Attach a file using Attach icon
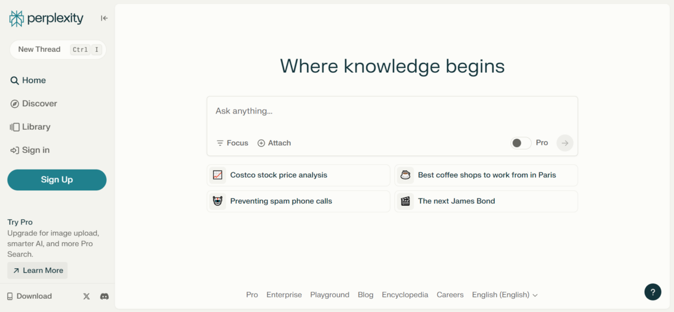 pos(274,143)
